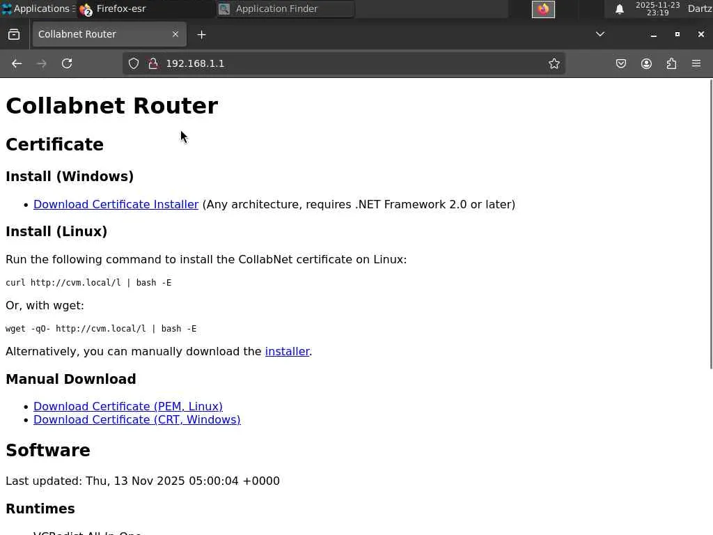
Task: Download Certificate (CRT, Windows) link
Action: point(137,419)
